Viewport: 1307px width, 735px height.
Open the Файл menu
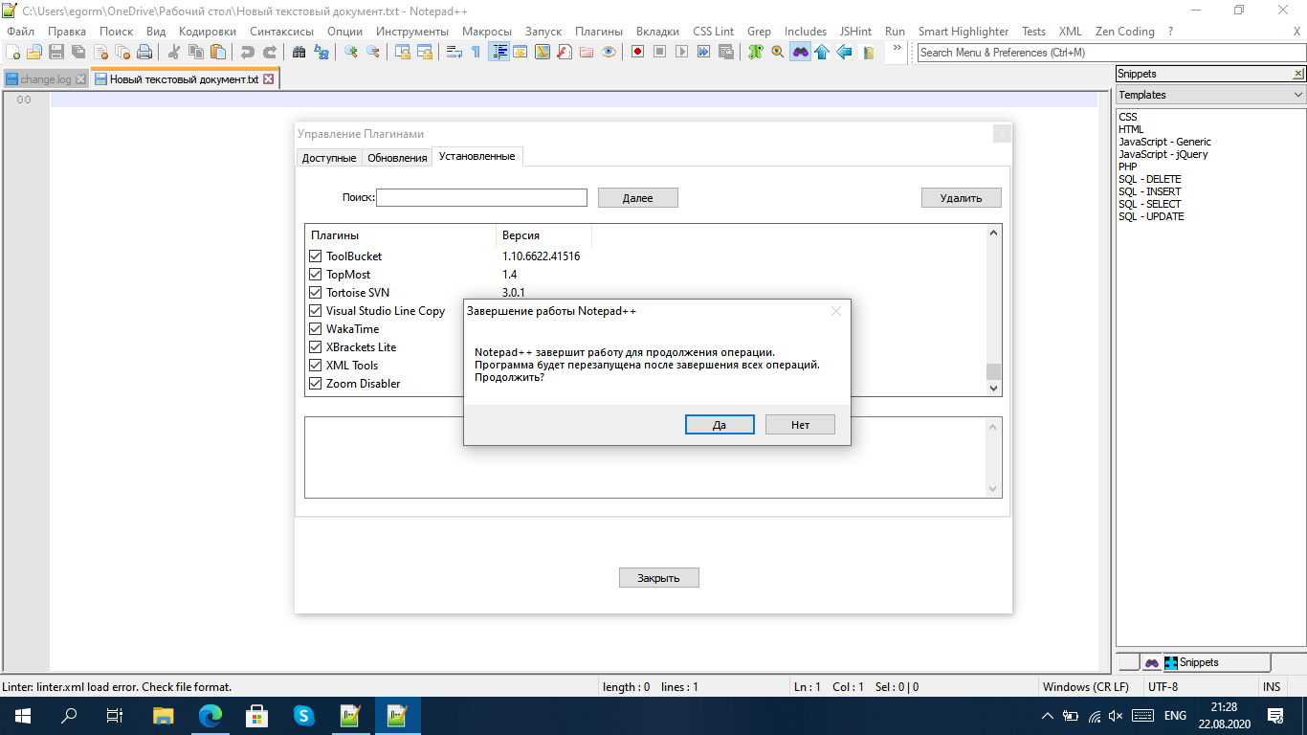[20, 32]
